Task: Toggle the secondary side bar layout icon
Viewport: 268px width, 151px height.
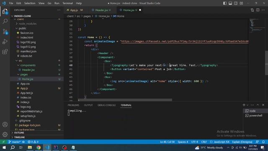Action: [x=236, y=3]
